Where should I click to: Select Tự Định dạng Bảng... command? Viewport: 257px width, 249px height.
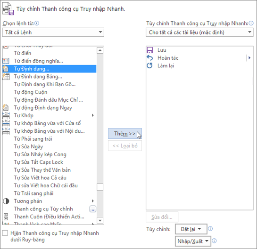coord(50,77)
